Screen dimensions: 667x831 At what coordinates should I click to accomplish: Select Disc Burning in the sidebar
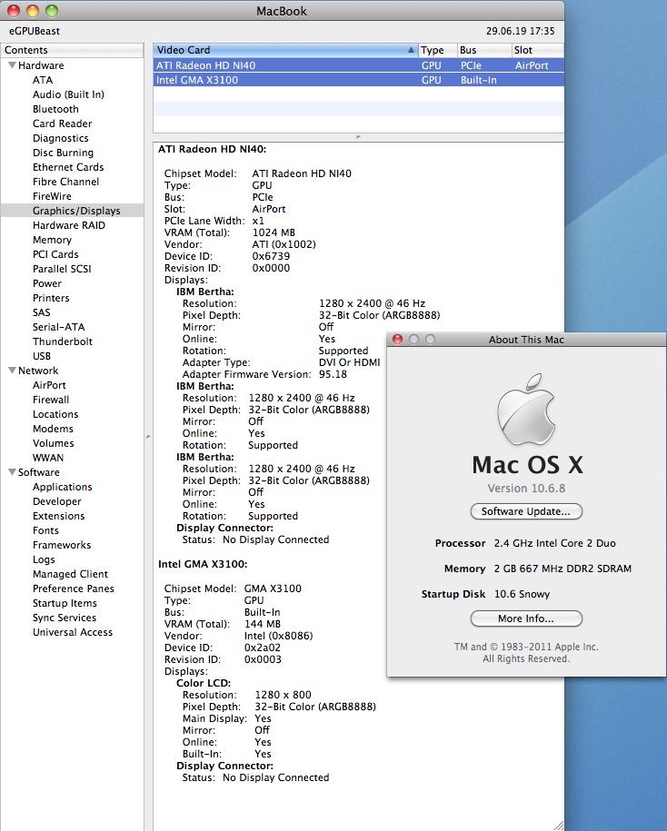[x=63, y=153]
